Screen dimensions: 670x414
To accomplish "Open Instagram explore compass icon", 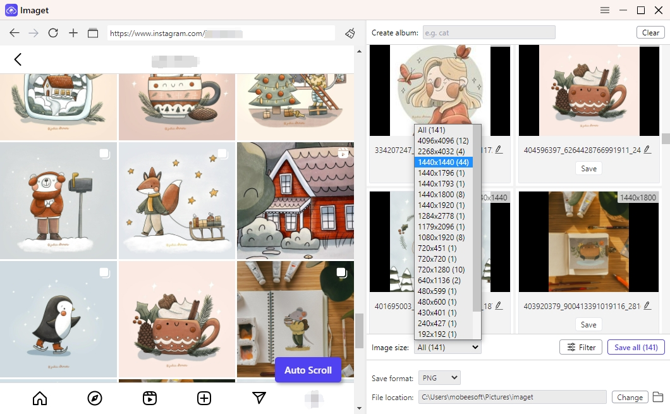I will (95, 398).
